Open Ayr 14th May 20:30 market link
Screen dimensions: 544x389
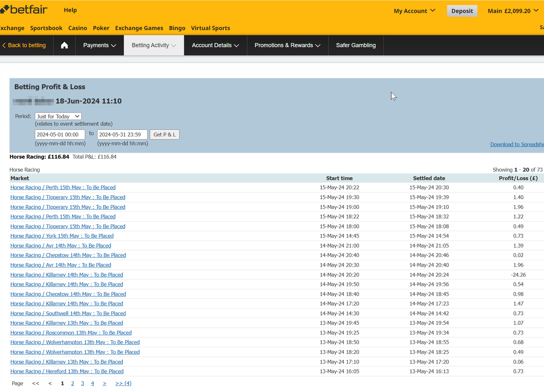coord(61,265)
